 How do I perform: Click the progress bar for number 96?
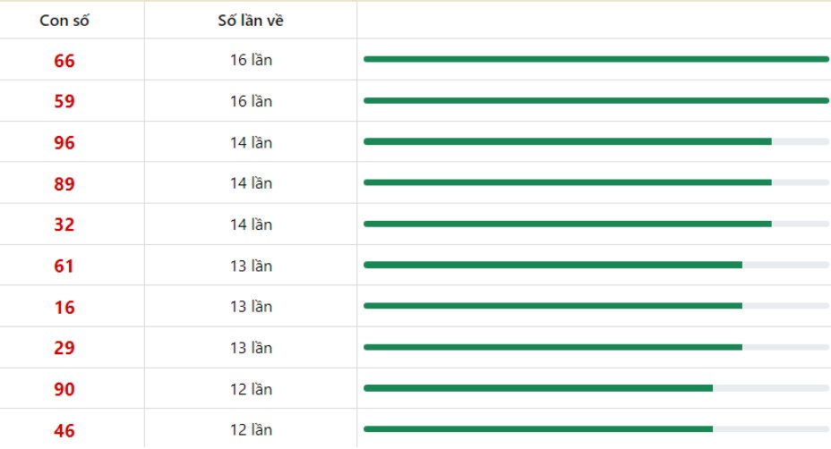click(x=596, y=141)
